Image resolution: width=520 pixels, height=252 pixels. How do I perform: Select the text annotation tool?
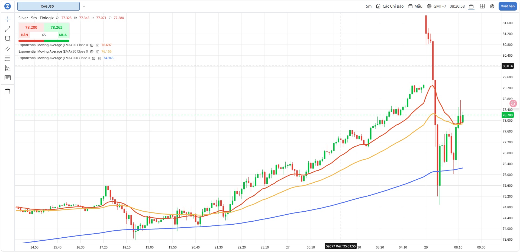click(x=8, y=78)
